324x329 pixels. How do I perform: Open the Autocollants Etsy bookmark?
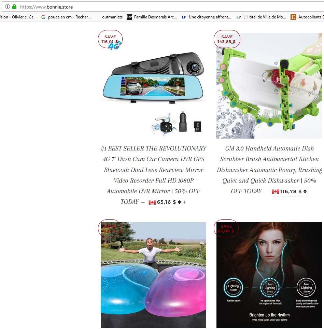pos(307,17)
